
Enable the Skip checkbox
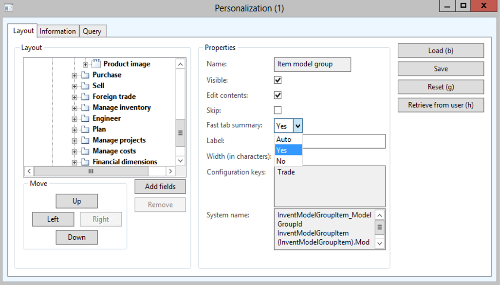tap(278, 110)
